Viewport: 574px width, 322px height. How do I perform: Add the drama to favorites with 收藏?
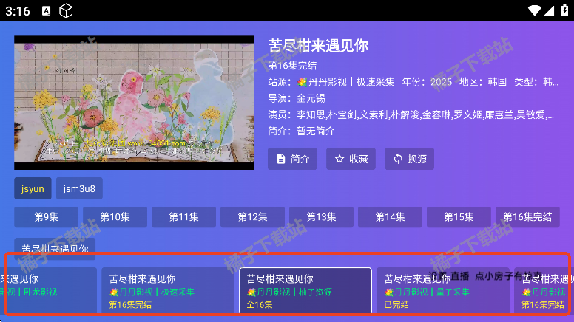click(351, 159)
